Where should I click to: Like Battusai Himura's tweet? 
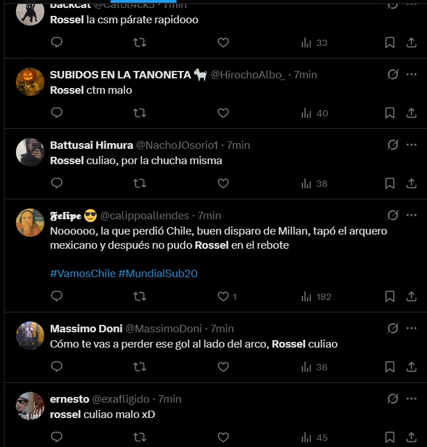click(223, 183)
